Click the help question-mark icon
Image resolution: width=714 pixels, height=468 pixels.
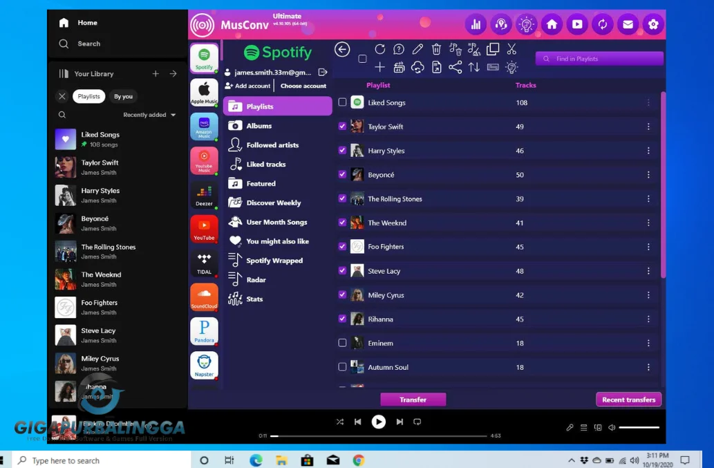tap(398, 48)
